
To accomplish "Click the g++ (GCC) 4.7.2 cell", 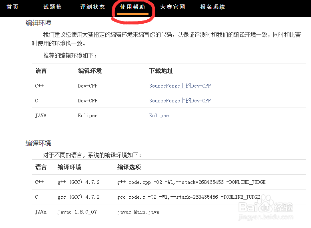I will point(78,182).
